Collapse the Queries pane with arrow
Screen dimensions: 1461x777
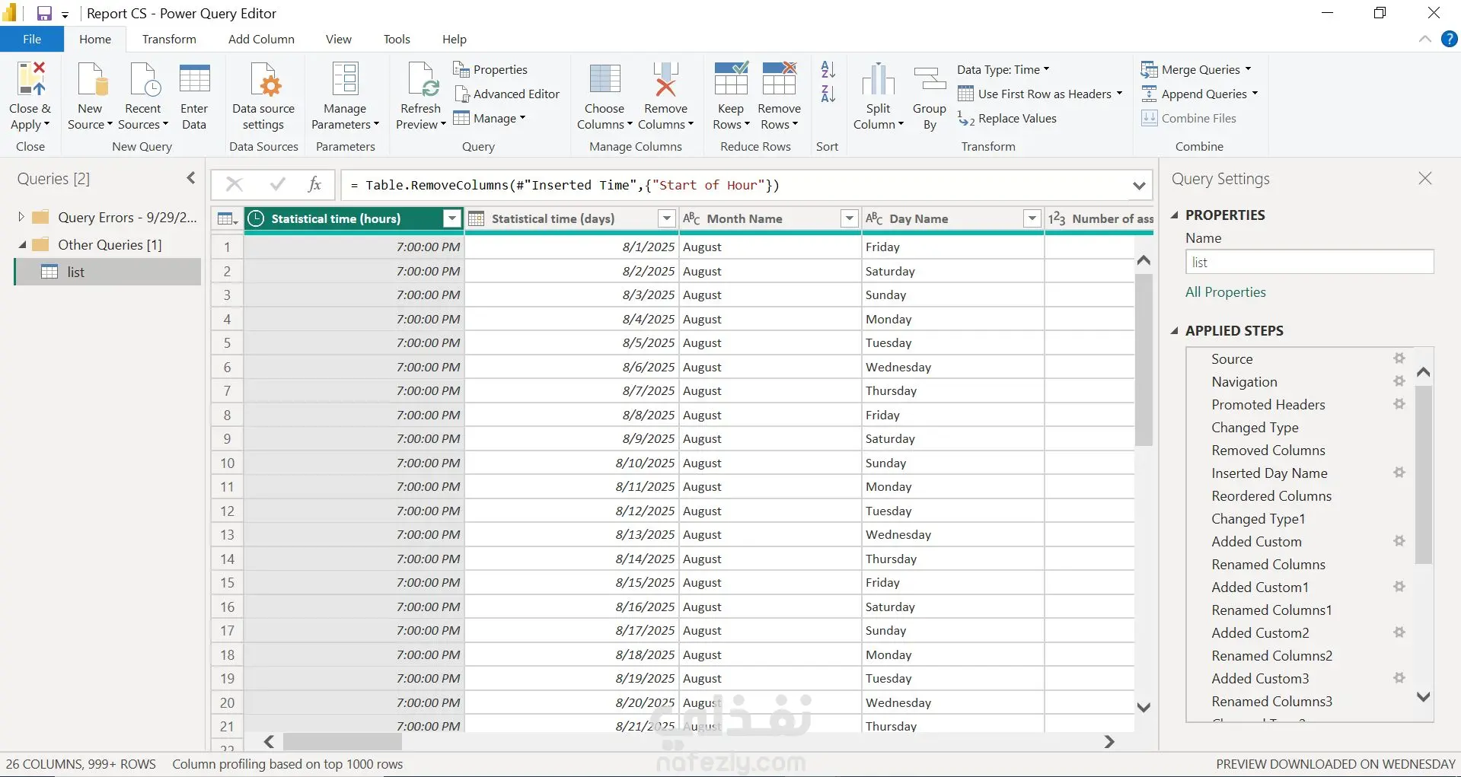[x=191, y=178]
